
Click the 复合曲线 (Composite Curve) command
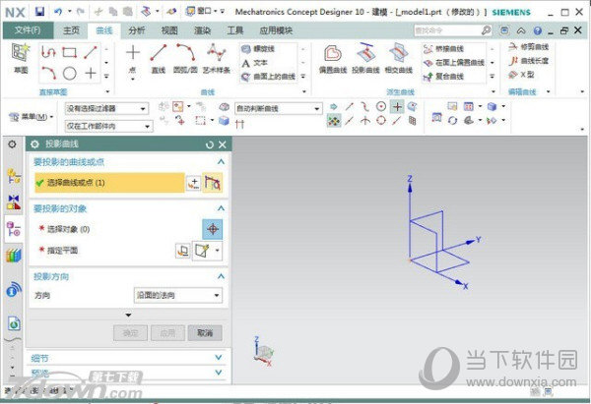pyautogui.click(x=443, y=77)
